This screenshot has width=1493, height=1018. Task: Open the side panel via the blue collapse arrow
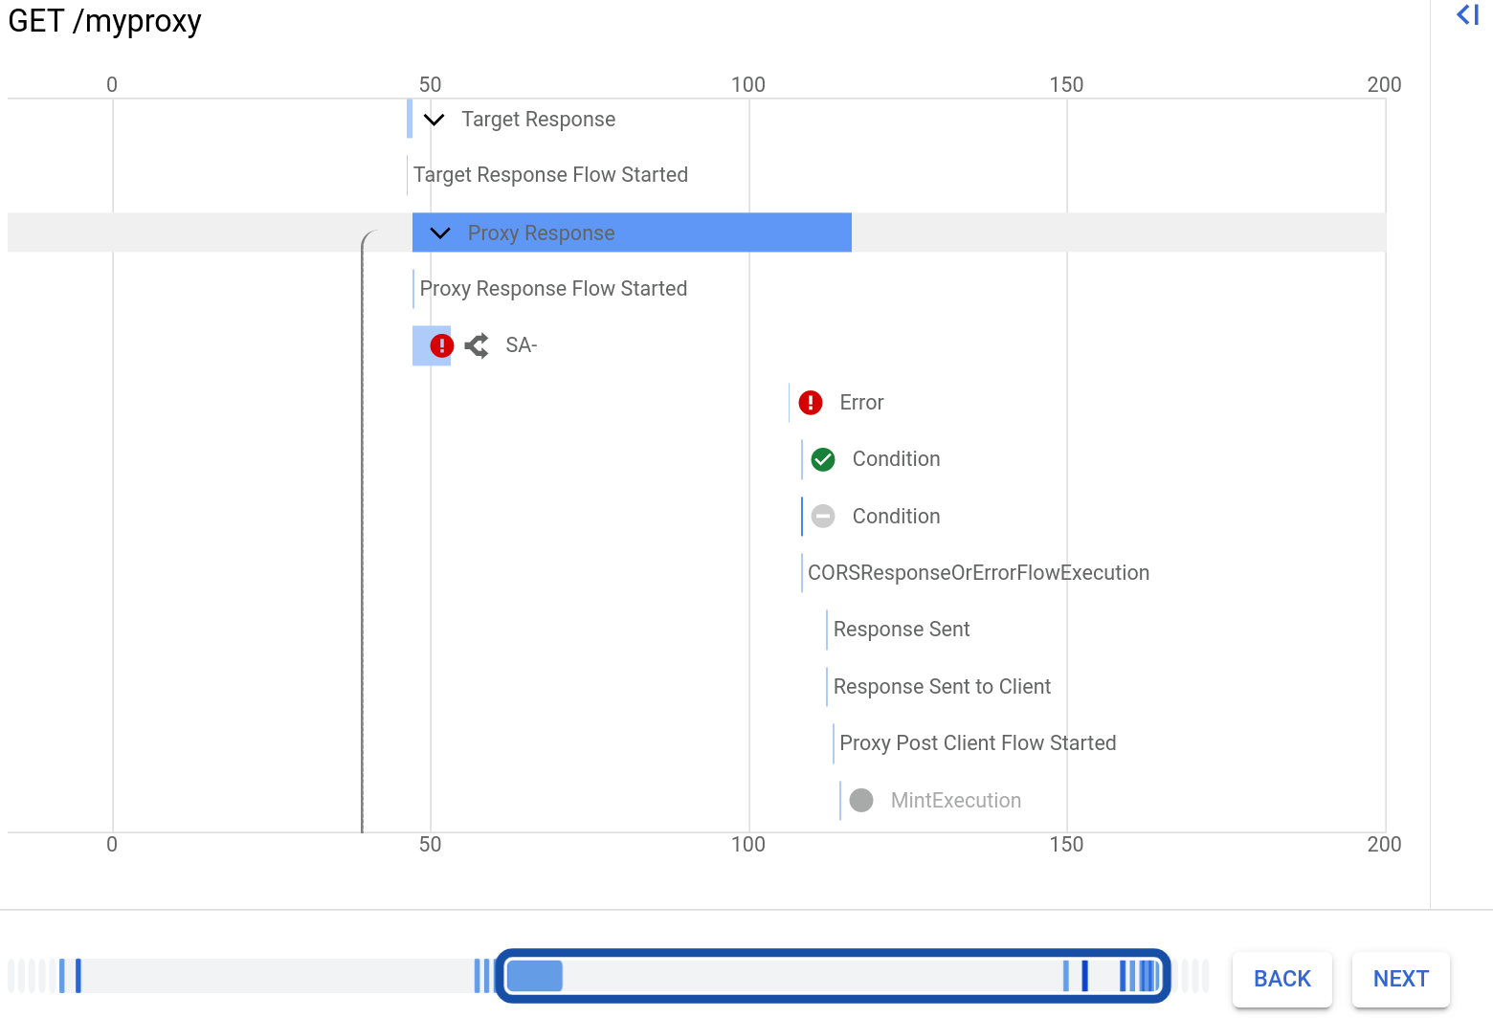point(1466,15)
